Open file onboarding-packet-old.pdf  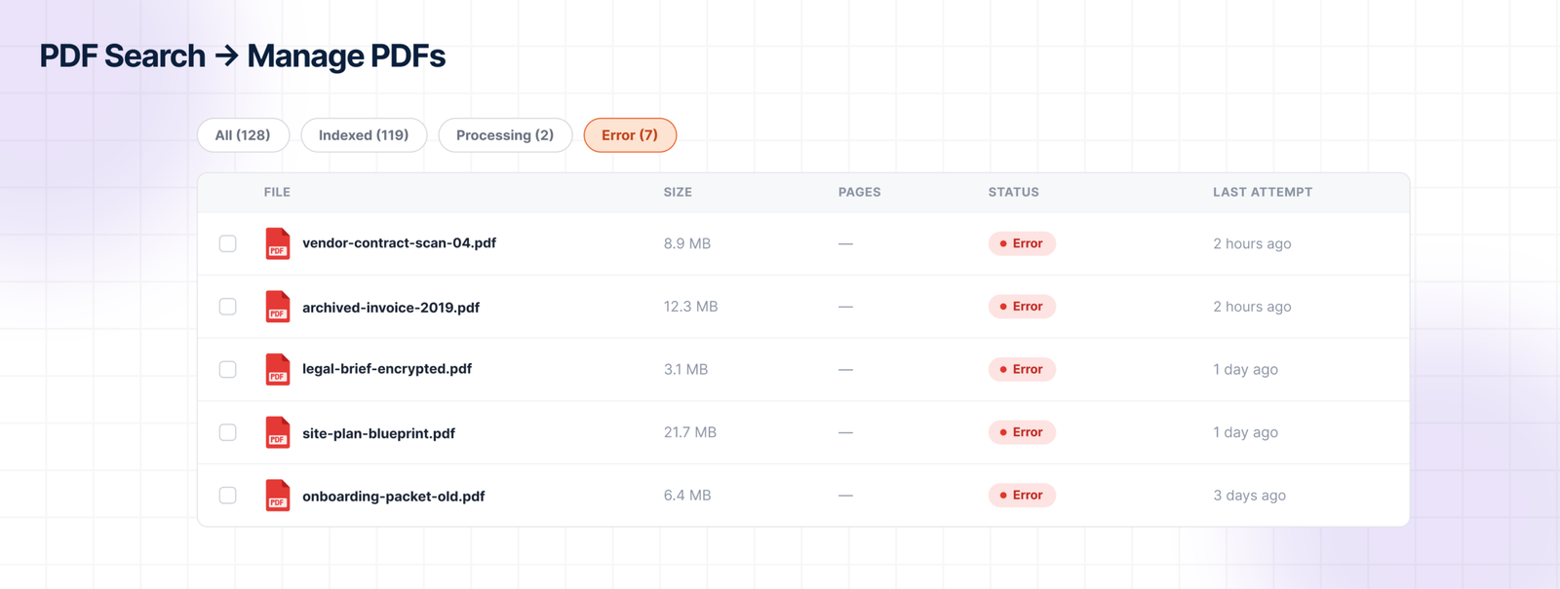click(x=394, y=497)
